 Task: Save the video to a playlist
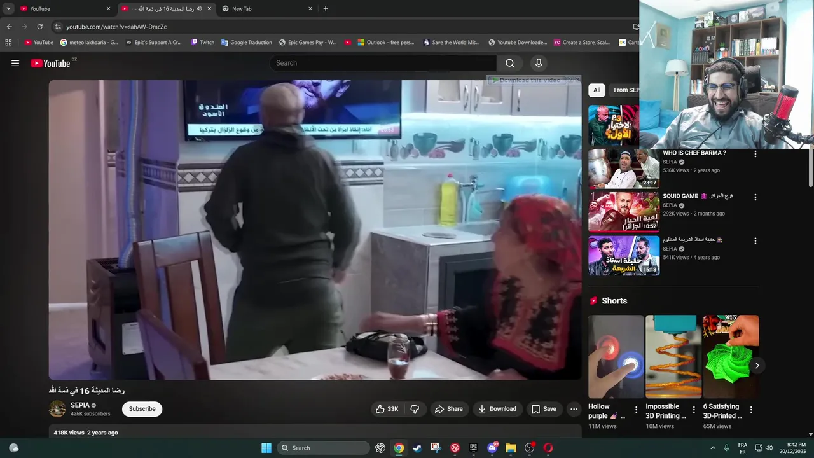click(x=544, y=409)
